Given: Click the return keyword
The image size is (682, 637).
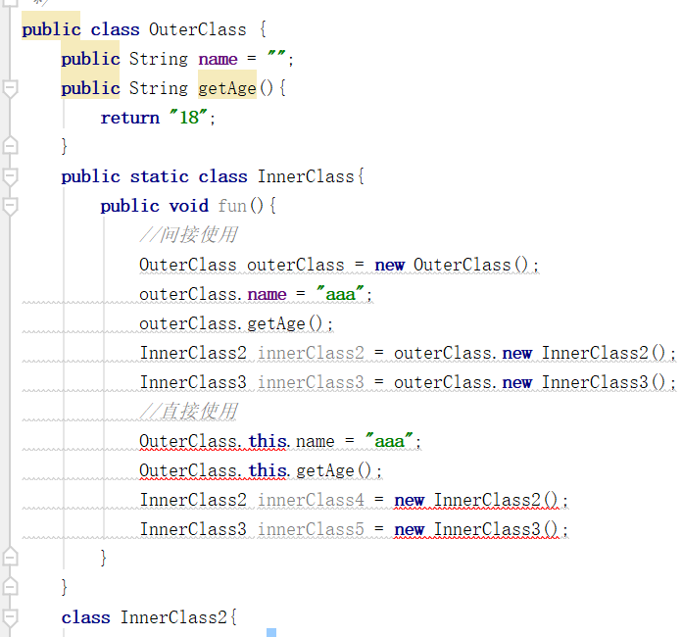Looking at the screenshot, I should point(130,118).
